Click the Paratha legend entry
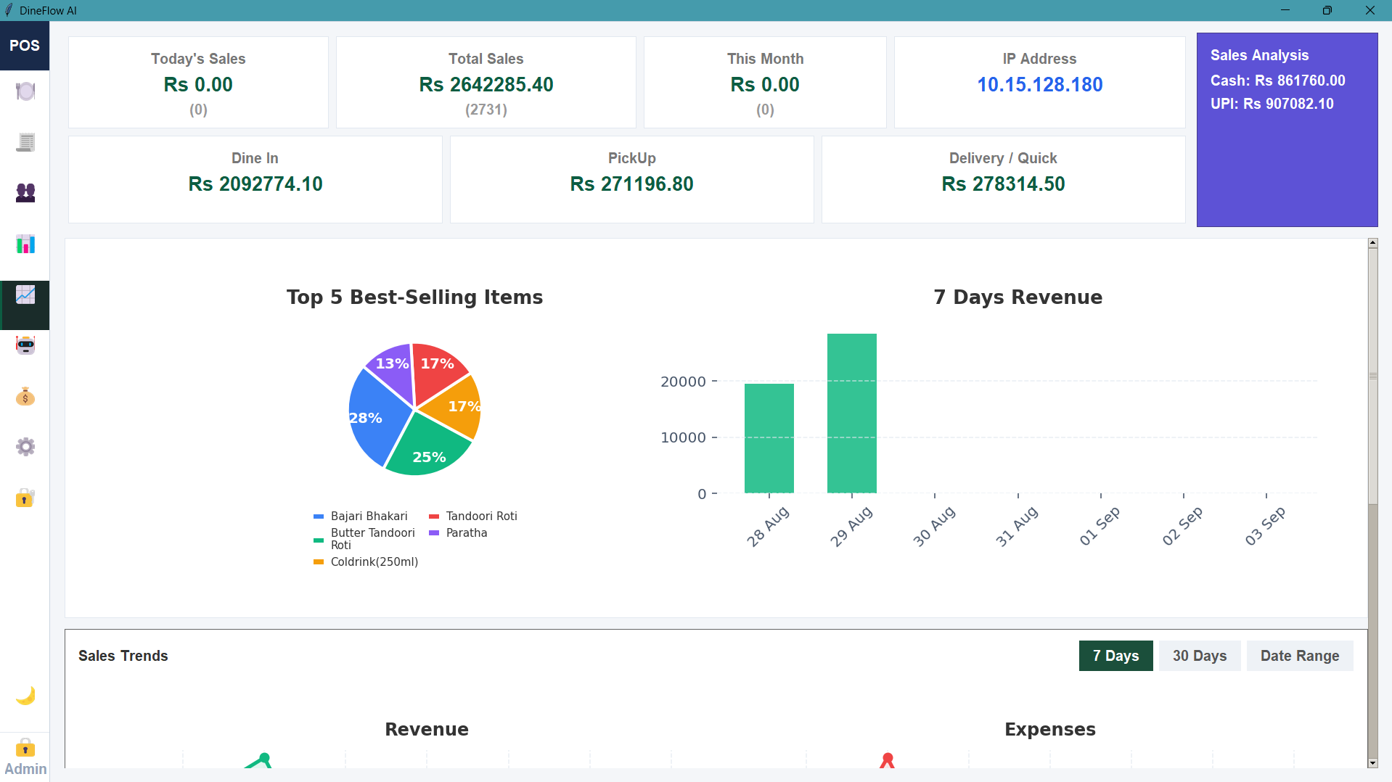 (x=458, y=533)
